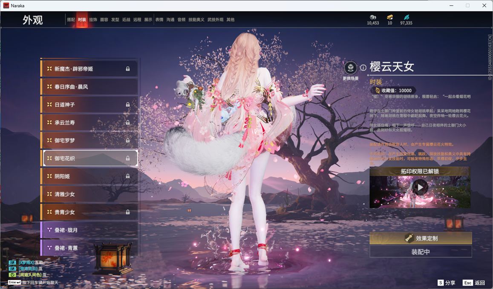
Task: Play the 拓印权限已解锁 preview video
Action: click(420, 187)
